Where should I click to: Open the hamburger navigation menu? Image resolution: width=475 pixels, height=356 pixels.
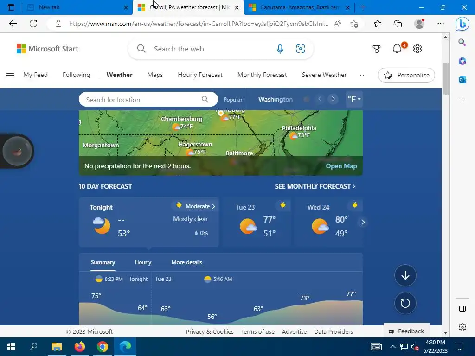(10, 75)
